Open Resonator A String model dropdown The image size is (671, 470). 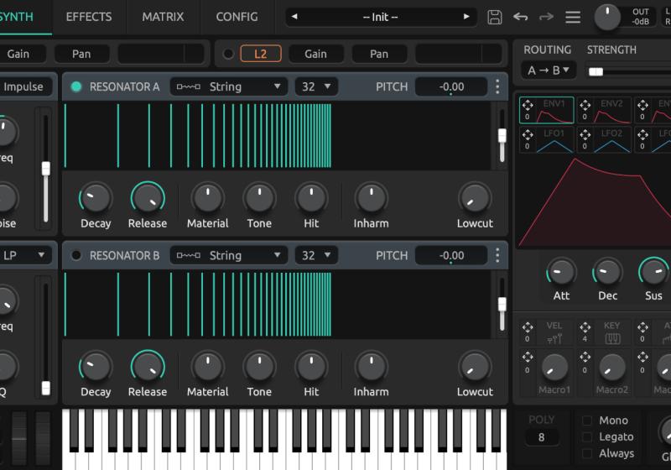pyautogui.click(x=229, y=86)
